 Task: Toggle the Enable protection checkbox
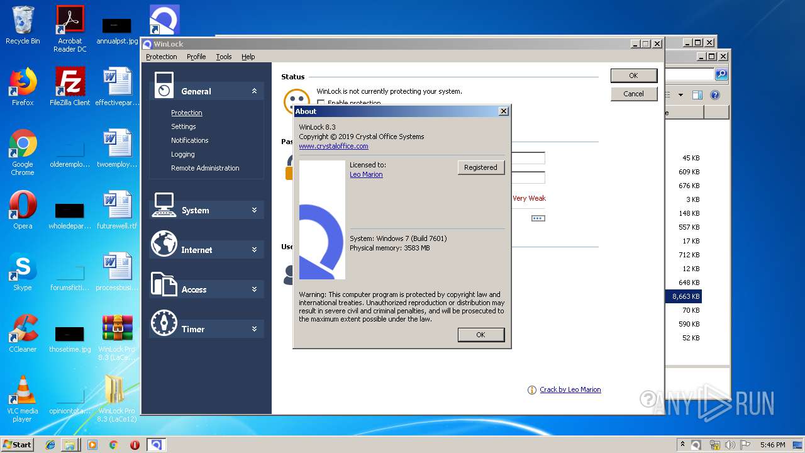click(x=321, y=103)
